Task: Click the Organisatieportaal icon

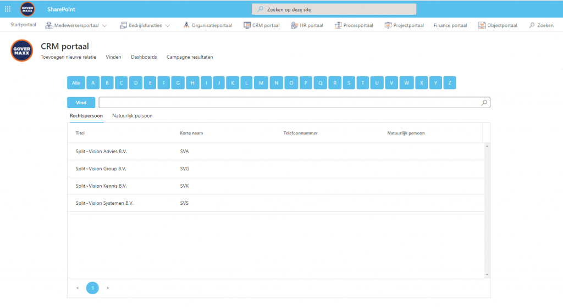Action: (186, 25)
